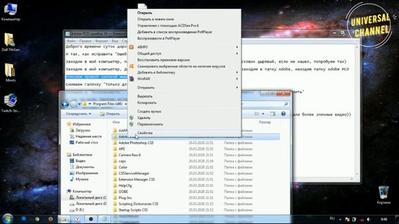399x224 pixels.
Task: Expand the Отправить submenu
Action: coord(185,87)
